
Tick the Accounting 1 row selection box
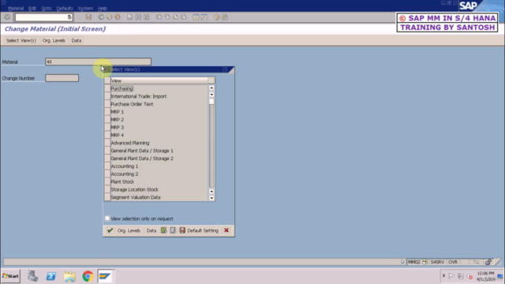(107, 166)
